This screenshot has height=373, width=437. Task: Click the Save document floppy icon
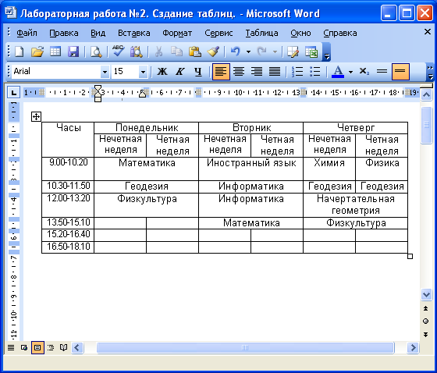pos(73,52)
